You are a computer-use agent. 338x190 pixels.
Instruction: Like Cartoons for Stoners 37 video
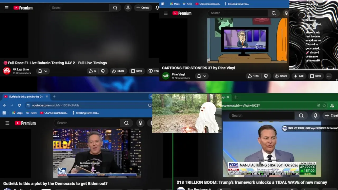[253, 76]
